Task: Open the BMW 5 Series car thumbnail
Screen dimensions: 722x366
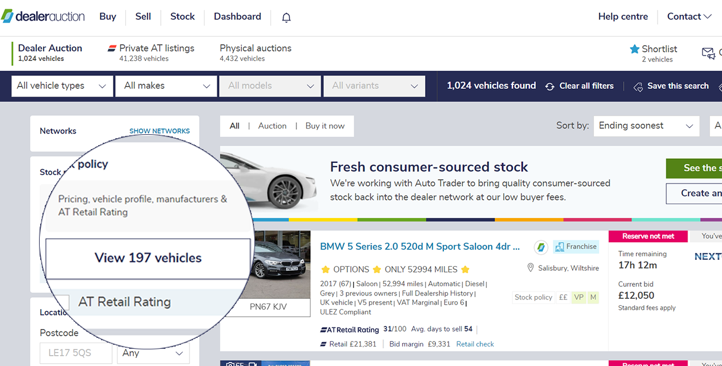Action: point(281,264)
